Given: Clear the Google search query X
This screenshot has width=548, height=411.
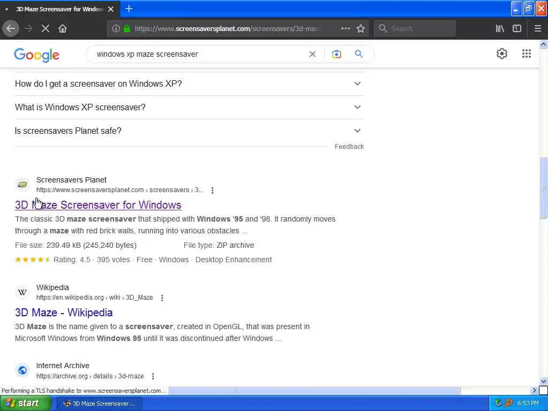Looking at the screenshot, I should click(x=313, y=54).
